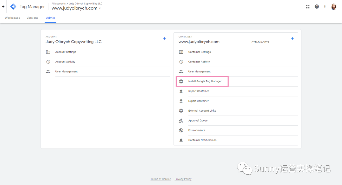
Task: Switch to the Versions tab
Action: pos(32,18)
